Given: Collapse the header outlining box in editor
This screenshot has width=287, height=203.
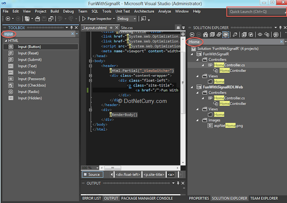Looking at the screenshot, I should coord(90,66).
